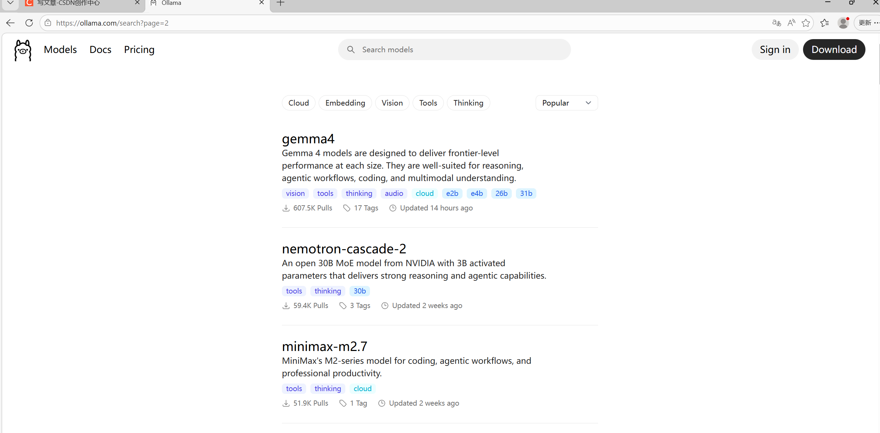Click the browser profile avatar
880x433 pixels.
click(843, 23)
